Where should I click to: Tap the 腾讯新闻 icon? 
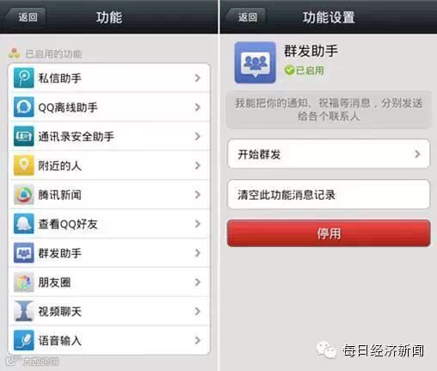(x=24, y=195)
